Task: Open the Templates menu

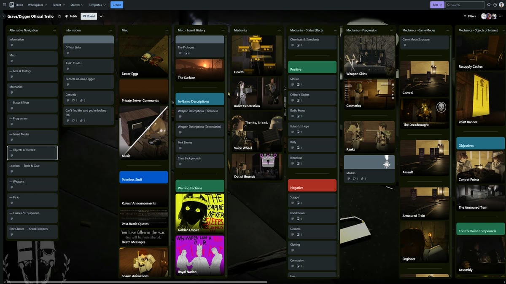Action: 97,5
